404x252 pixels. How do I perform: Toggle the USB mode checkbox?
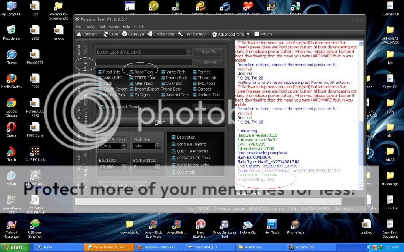174,172
